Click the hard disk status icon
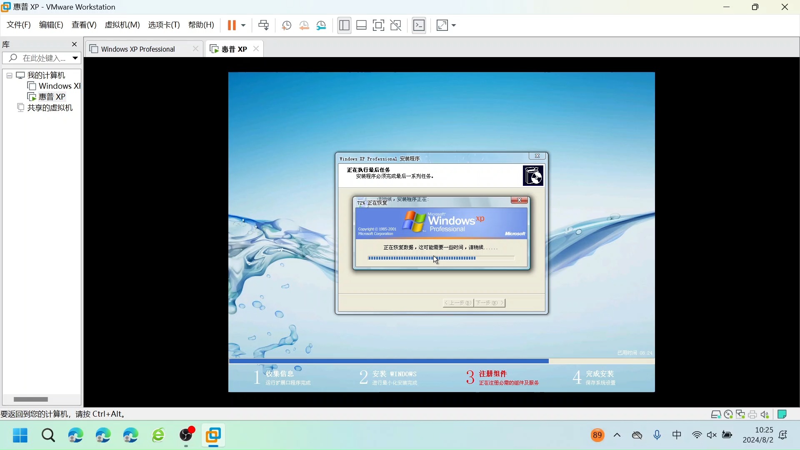This screenshot has width=800, height=450. [x=716, y=415]
